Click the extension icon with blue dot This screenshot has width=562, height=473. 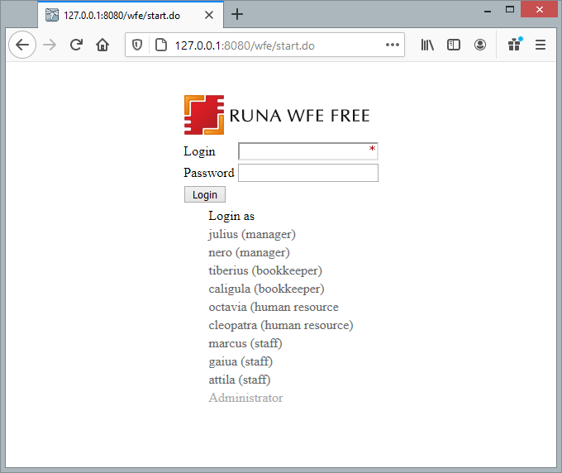point(514,45)
